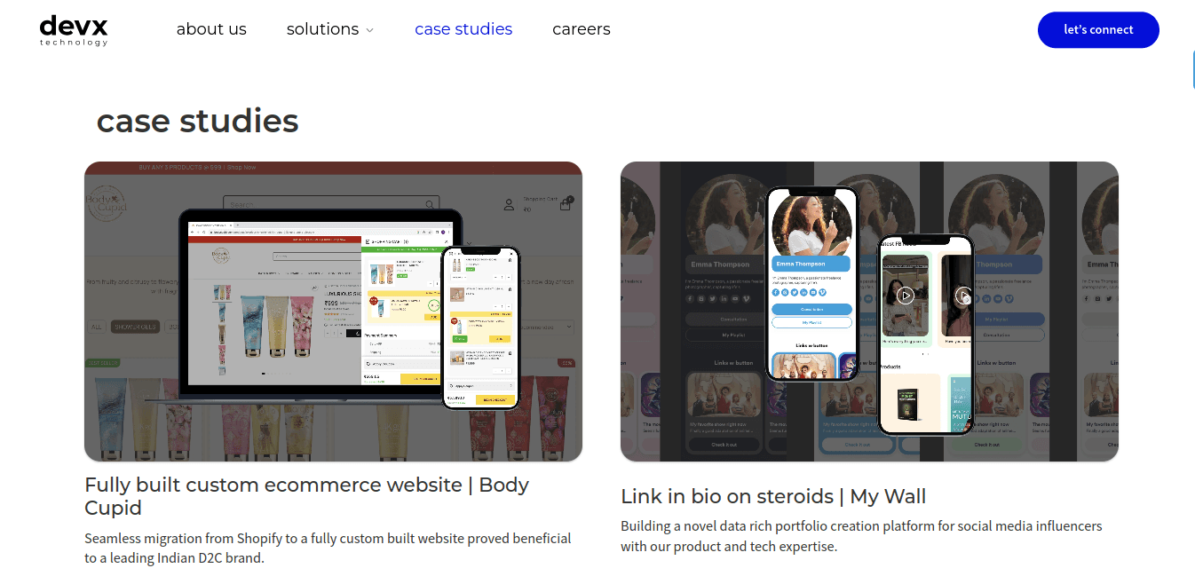The height and width of the screenshot is (584, 1195).
Task: Open the Fully built custom ecommerce website title
Action: click(306, 496)
